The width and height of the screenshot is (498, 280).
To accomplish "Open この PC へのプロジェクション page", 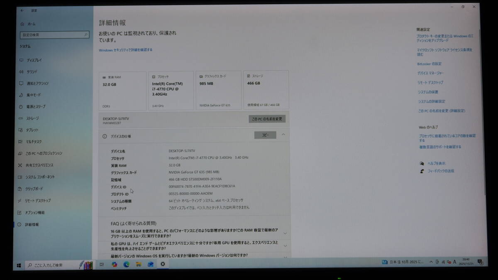I will click(40, 153).
